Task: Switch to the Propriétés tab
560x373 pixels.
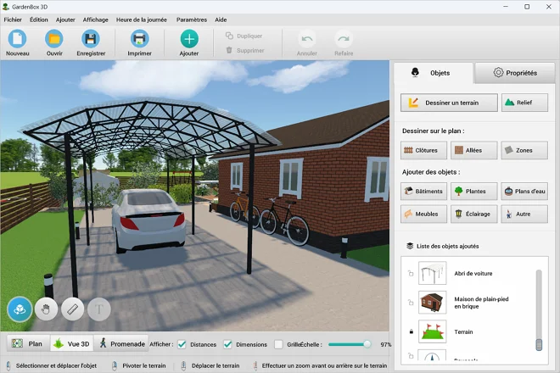Action: point(514,73)
